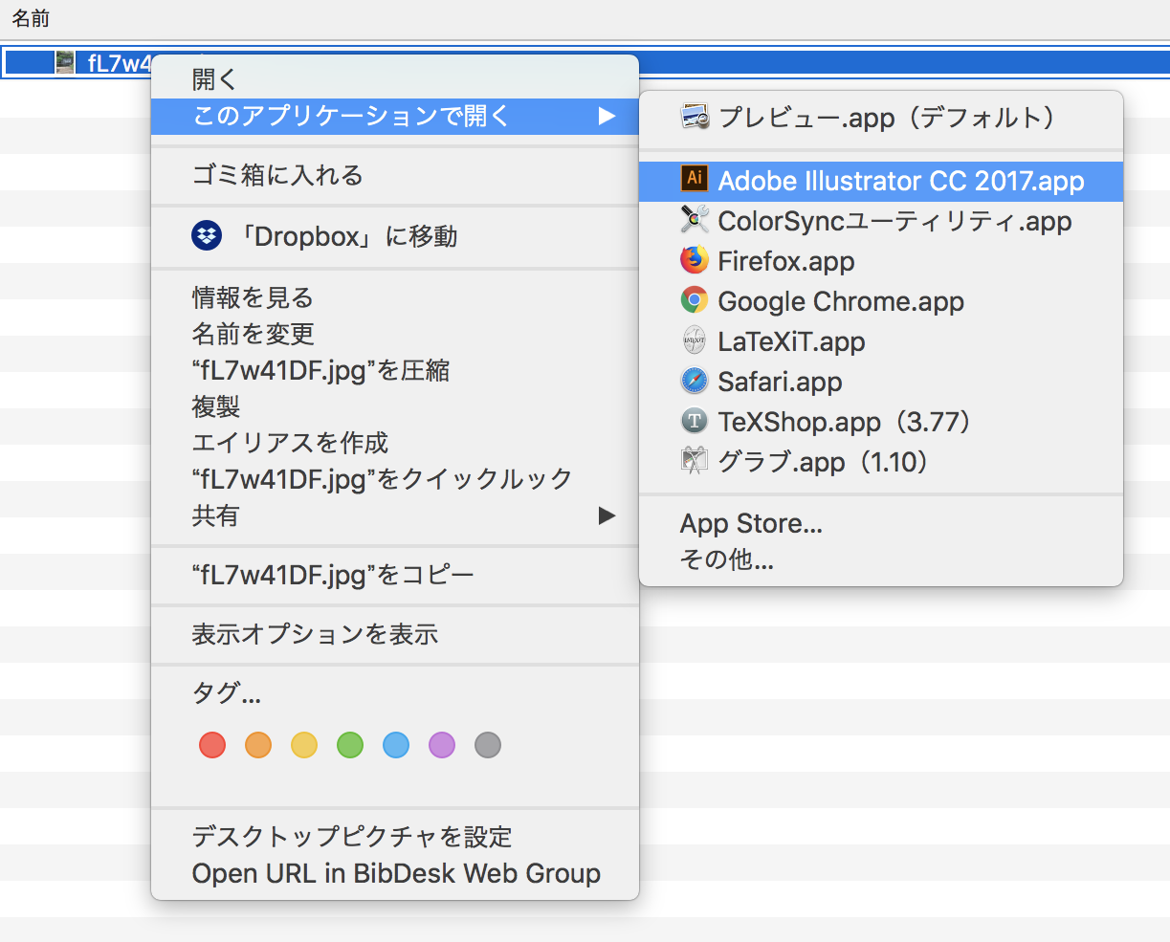Open App Store… to find applications
Image resolution: width=1170 pixels, height=942 pixels.
(x=751, y=523)
